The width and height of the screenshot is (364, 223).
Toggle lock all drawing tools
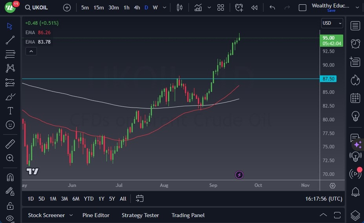tap(10, 206)
